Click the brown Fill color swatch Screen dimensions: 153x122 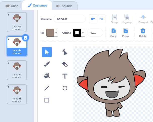(50, 33)
